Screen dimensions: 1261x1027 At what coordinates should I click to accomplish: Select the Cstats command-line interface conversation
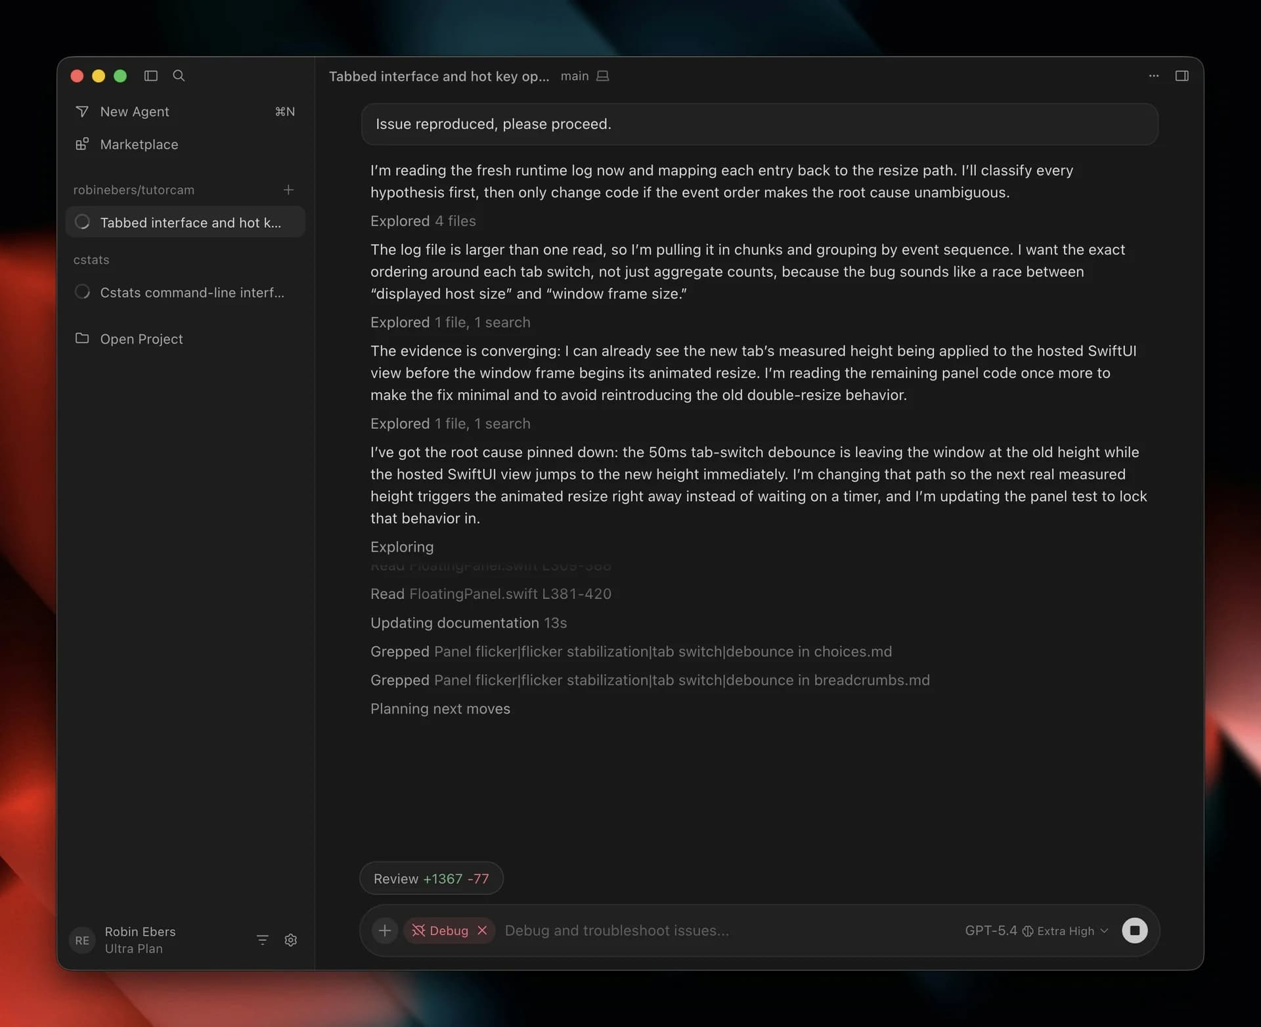coord(192,292)
